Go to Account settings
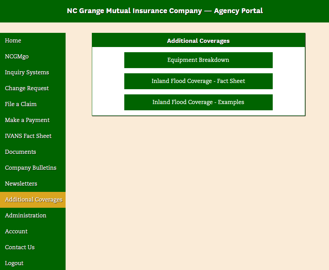329x270 pixels. [x=33, y=231]
